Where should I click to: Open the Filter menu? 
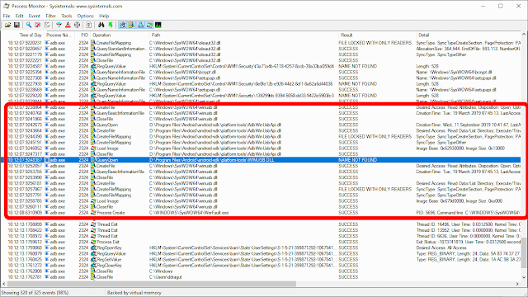click(51, 16)
